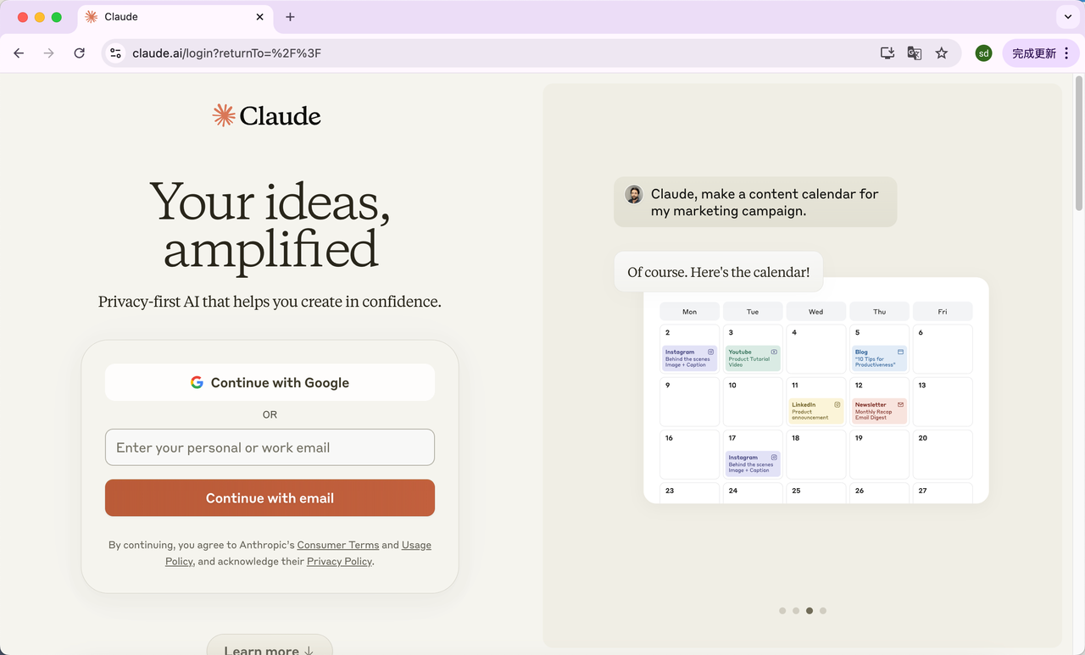1085x655 pixels.
Task: Expand the tab search dropdown arrow
Action: [1067, 17]
